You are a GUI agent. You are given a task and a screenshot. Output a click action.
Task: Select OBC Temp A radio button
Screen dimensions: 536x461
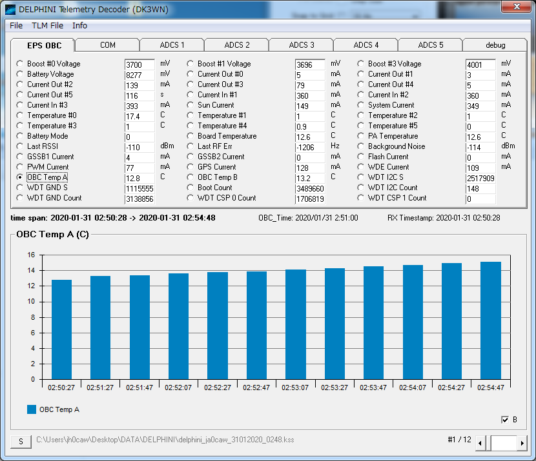[20, 177]
